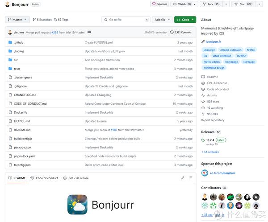Screen dimensions: 268x222
Task: View the 52 Tags link
Action: 61,20
